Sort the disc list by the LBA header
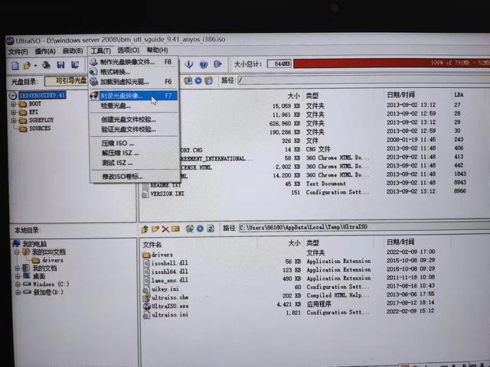The width and height of the screenshot is (490, 367). pyautogui.click(x=459, y=95)
